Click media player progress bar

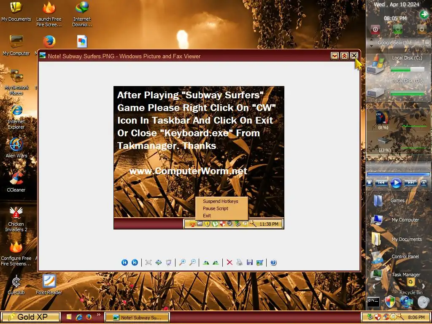click(398, 174)
